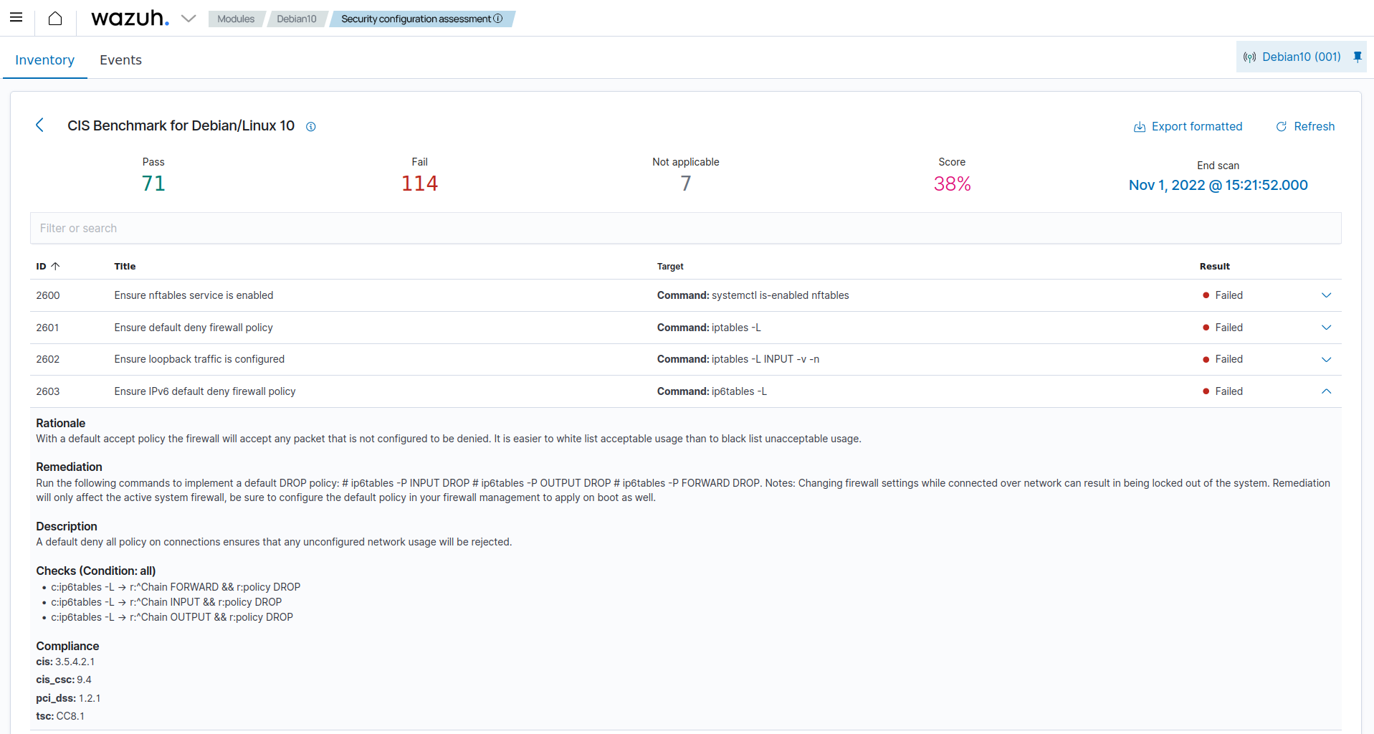Click ID cell 2600
Image resolution: width=1374 pixels, height=734 pixels.
point(48,295)
